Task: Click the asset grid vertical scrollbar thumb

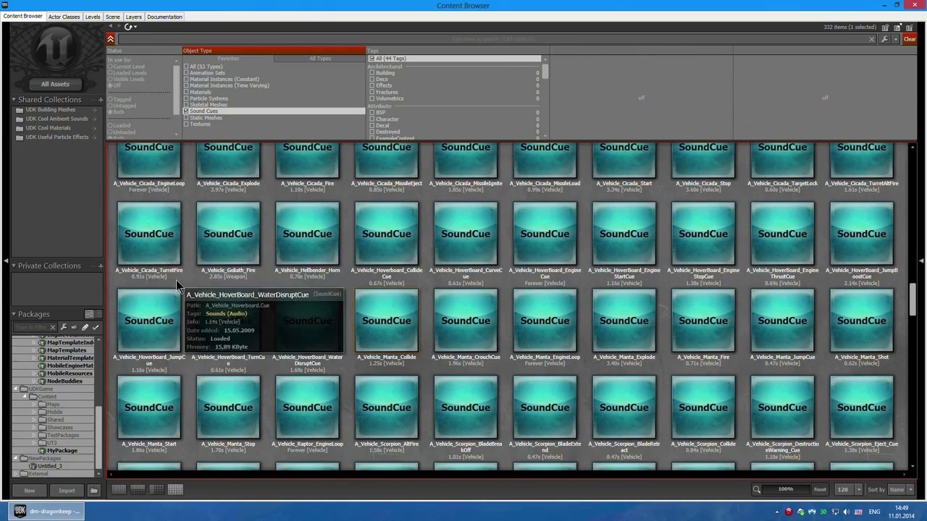Action: click(913, 300)
